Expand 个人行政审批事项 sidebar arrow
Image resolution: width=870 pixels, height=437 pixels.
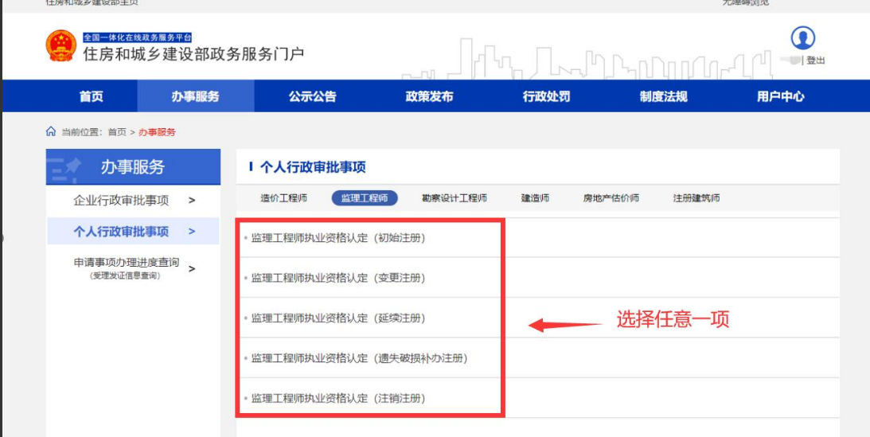tap(192, 232)
